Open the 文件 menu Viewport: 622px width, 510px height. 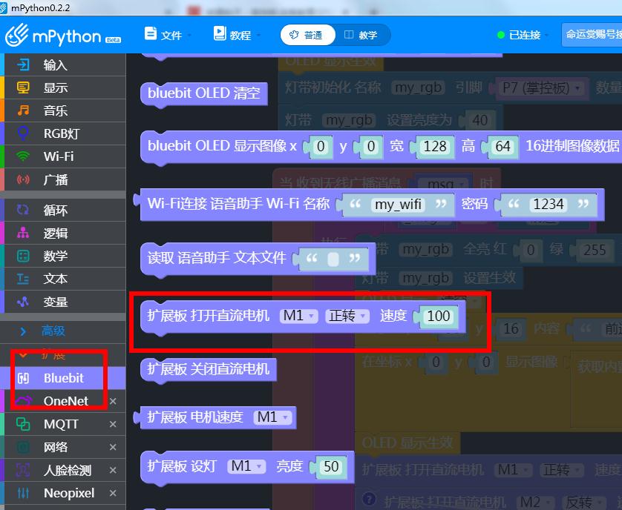(x=168, y=35)
